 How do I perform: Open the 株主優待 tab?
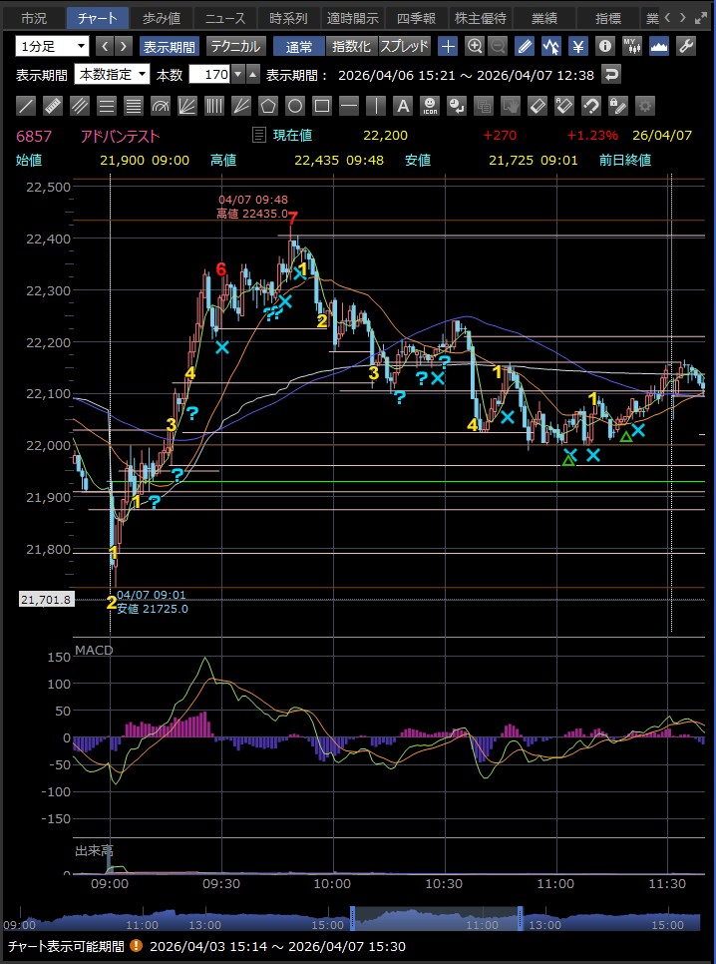point(480,18)
